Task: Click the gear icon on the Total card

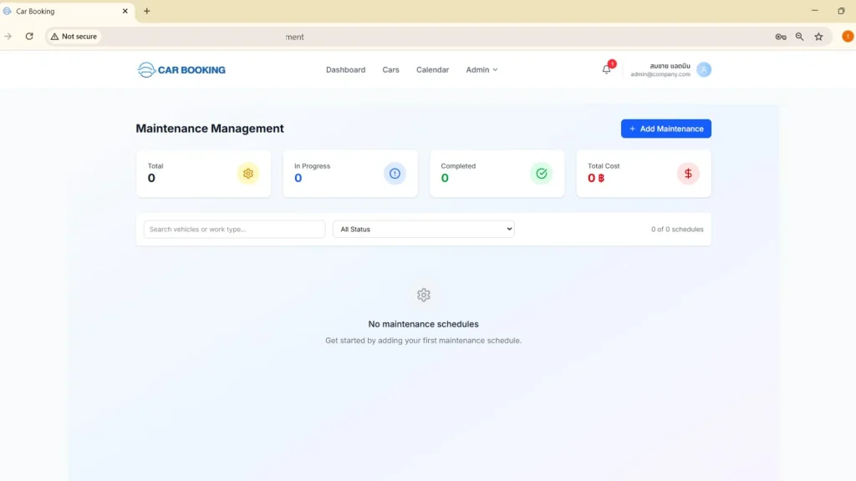Action: 247,173
